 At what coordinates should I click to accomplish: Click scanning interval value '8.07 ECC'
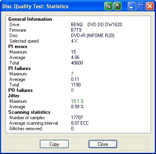point(80,123)
